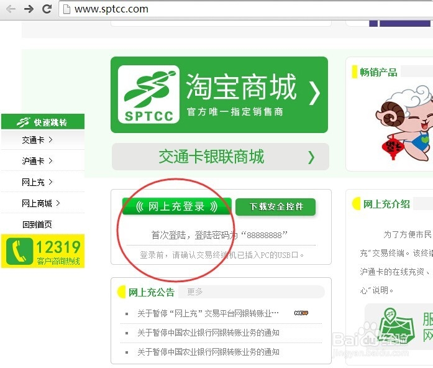Screen dimensions: 433x368
Task: Click the 网上充公告 section heading
Action: (152, 292)
